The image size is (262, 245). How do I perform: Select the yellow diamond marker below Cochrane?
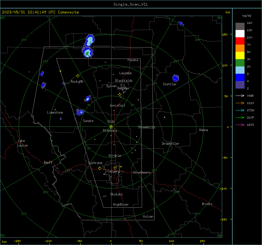coord(100,168)
